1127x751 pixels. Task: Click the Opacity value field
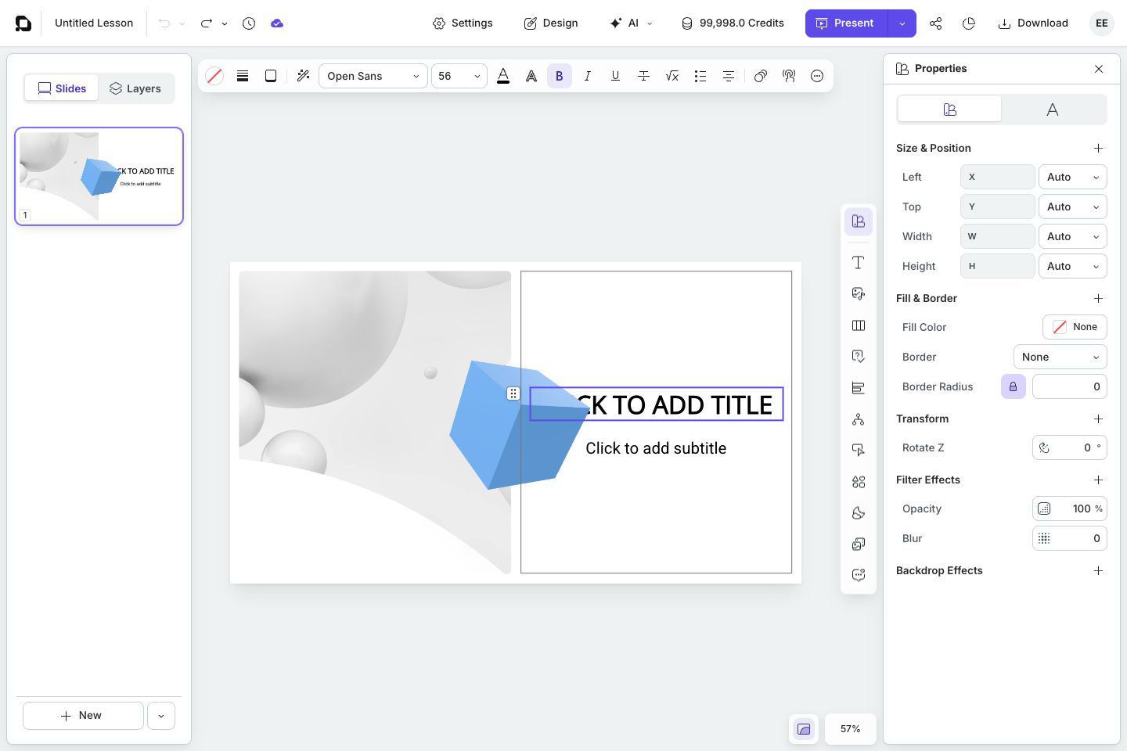1069,508
